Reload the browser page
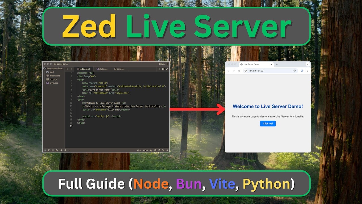362x204 pixels. click(x=239, y=71)
